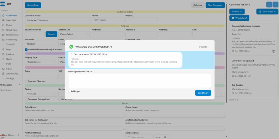Click the message reply text area
279x139 pixels.
(139, 81)
